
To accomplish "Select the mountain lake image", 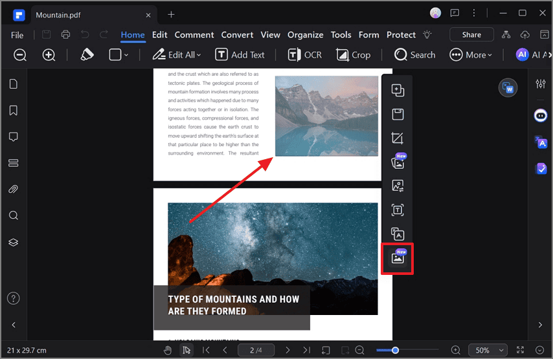I will (x=326, y=116).
